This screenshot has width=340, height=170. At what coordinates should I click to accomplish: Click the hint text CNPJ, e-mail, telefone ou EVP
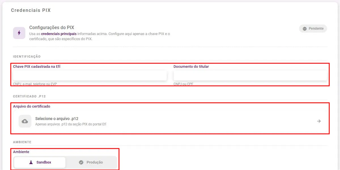[x=35, y=84]
